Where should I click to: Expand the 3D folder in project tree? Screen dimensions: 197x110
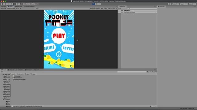(3, 76)
